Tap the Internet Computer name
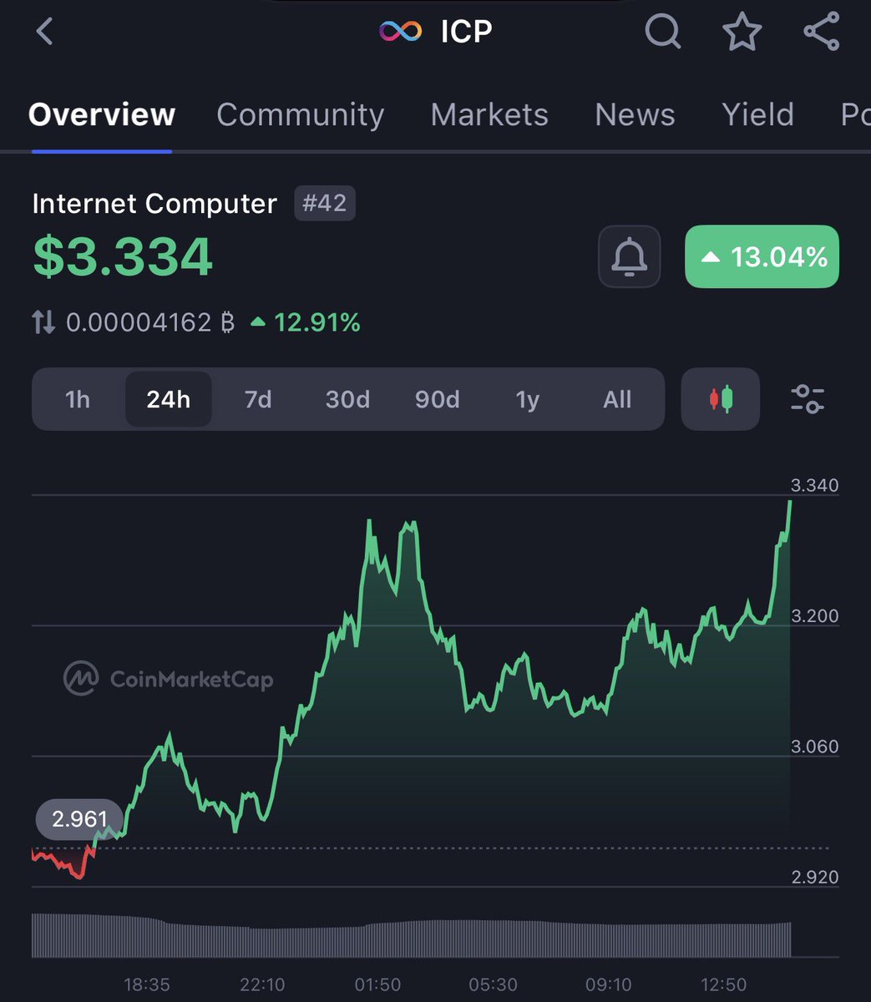871x1002 pixels. click(154, 204)
